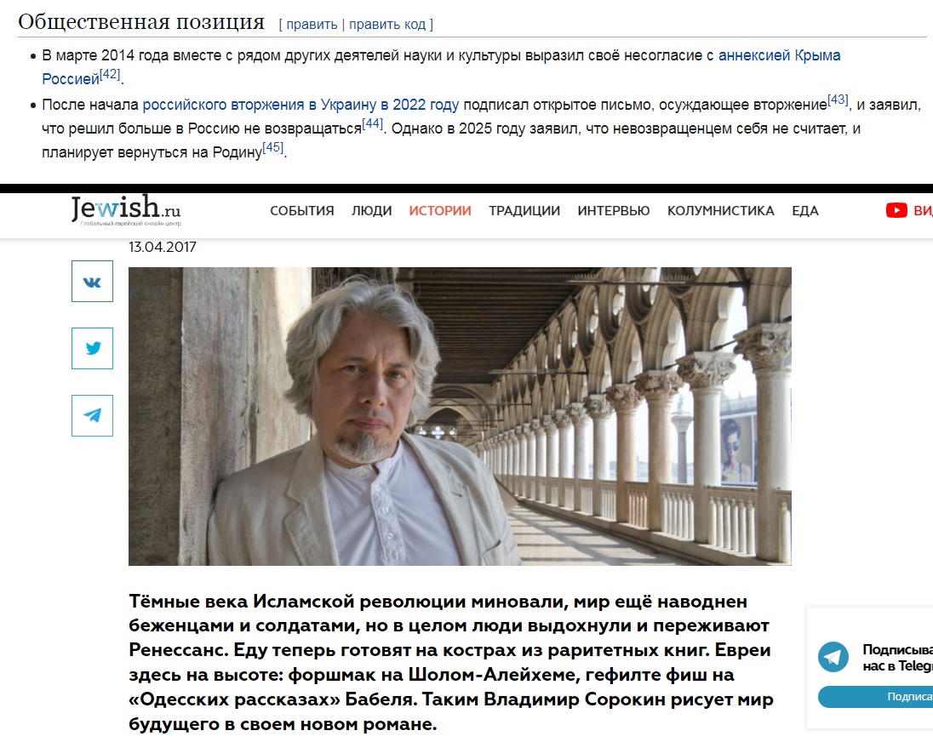Click the 'править' edit link

[x=312, y=25]
